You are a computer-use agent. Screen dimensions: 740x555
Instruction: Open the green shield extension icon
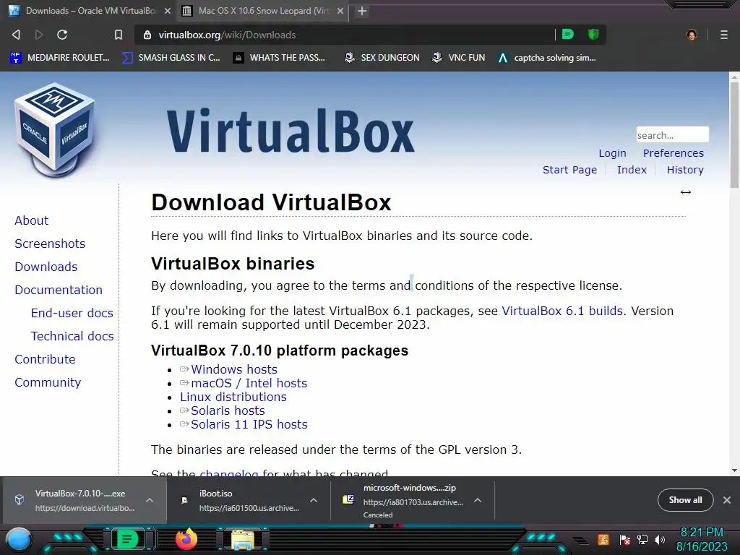tap(593, 34)
